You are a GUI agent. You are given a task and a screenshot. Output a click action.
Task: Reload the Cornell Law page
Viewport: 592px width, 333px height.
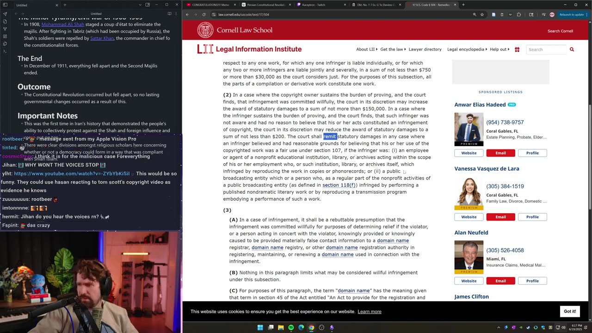(204, 14)
